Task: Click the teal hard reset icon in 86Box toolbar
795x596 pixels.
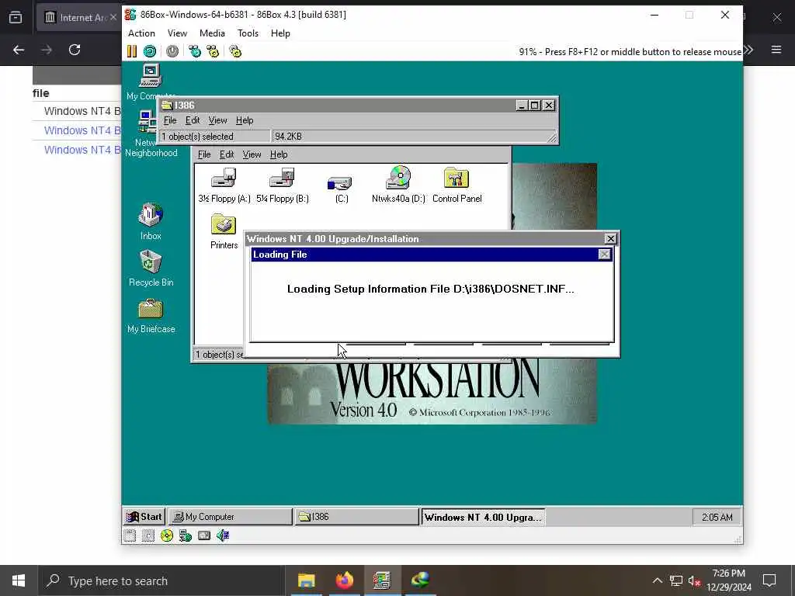Action: (150, 51)
